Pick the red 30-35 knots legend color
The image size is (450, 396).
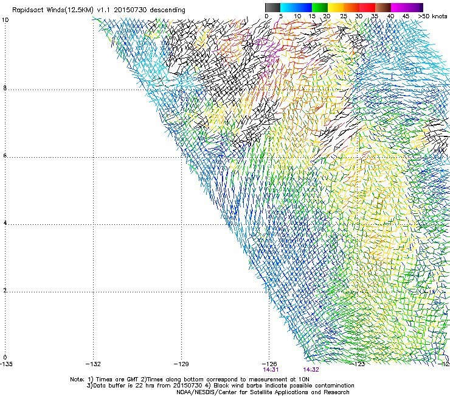point(367,7)
